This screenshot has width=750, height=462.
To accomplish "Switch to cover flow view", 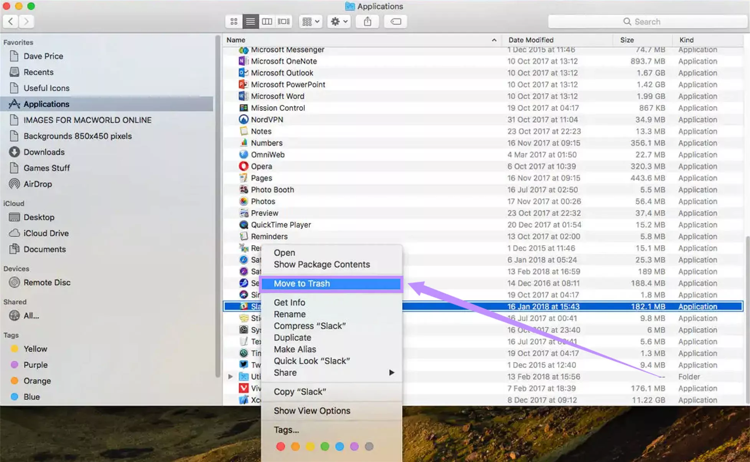I will pyautogui.click(x=284, y=21).
